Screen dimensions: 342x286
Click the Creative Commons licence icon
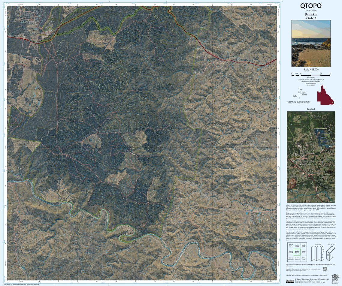tap(290, 281)
